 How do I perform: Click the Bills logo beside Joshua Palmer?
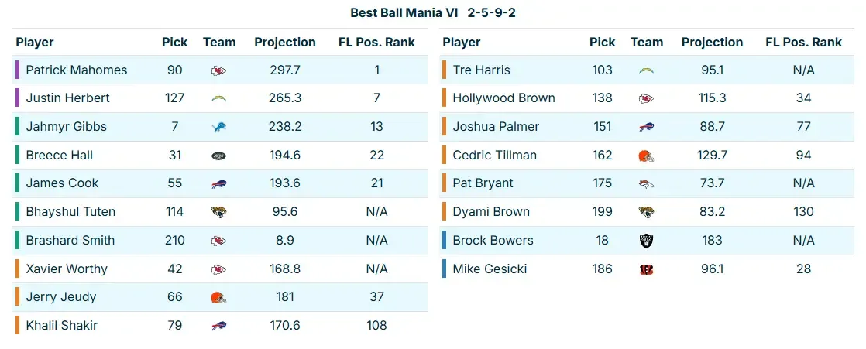647,127
